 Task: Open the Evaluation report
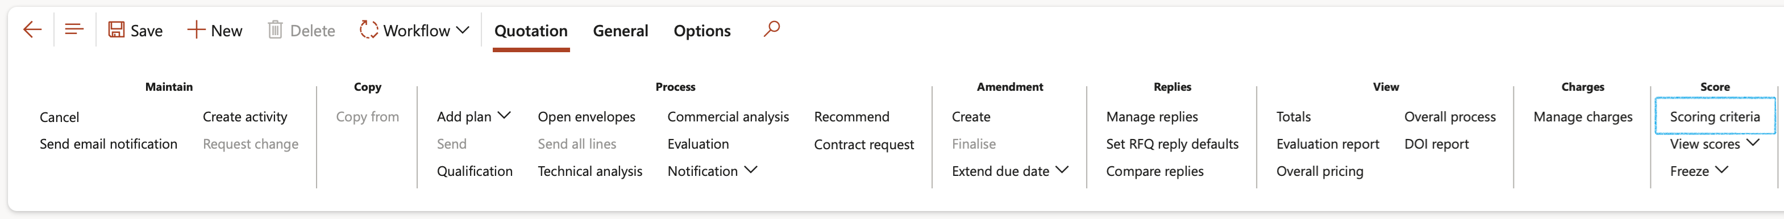pyautogui.click(x=1327, y=144)
